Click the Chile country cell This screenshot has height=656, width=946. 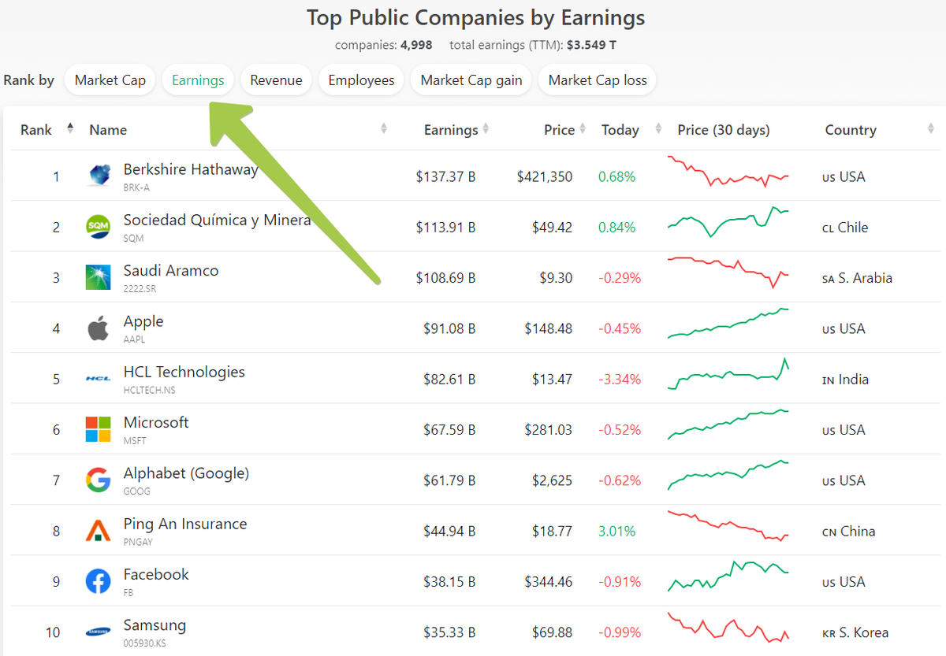845,227
